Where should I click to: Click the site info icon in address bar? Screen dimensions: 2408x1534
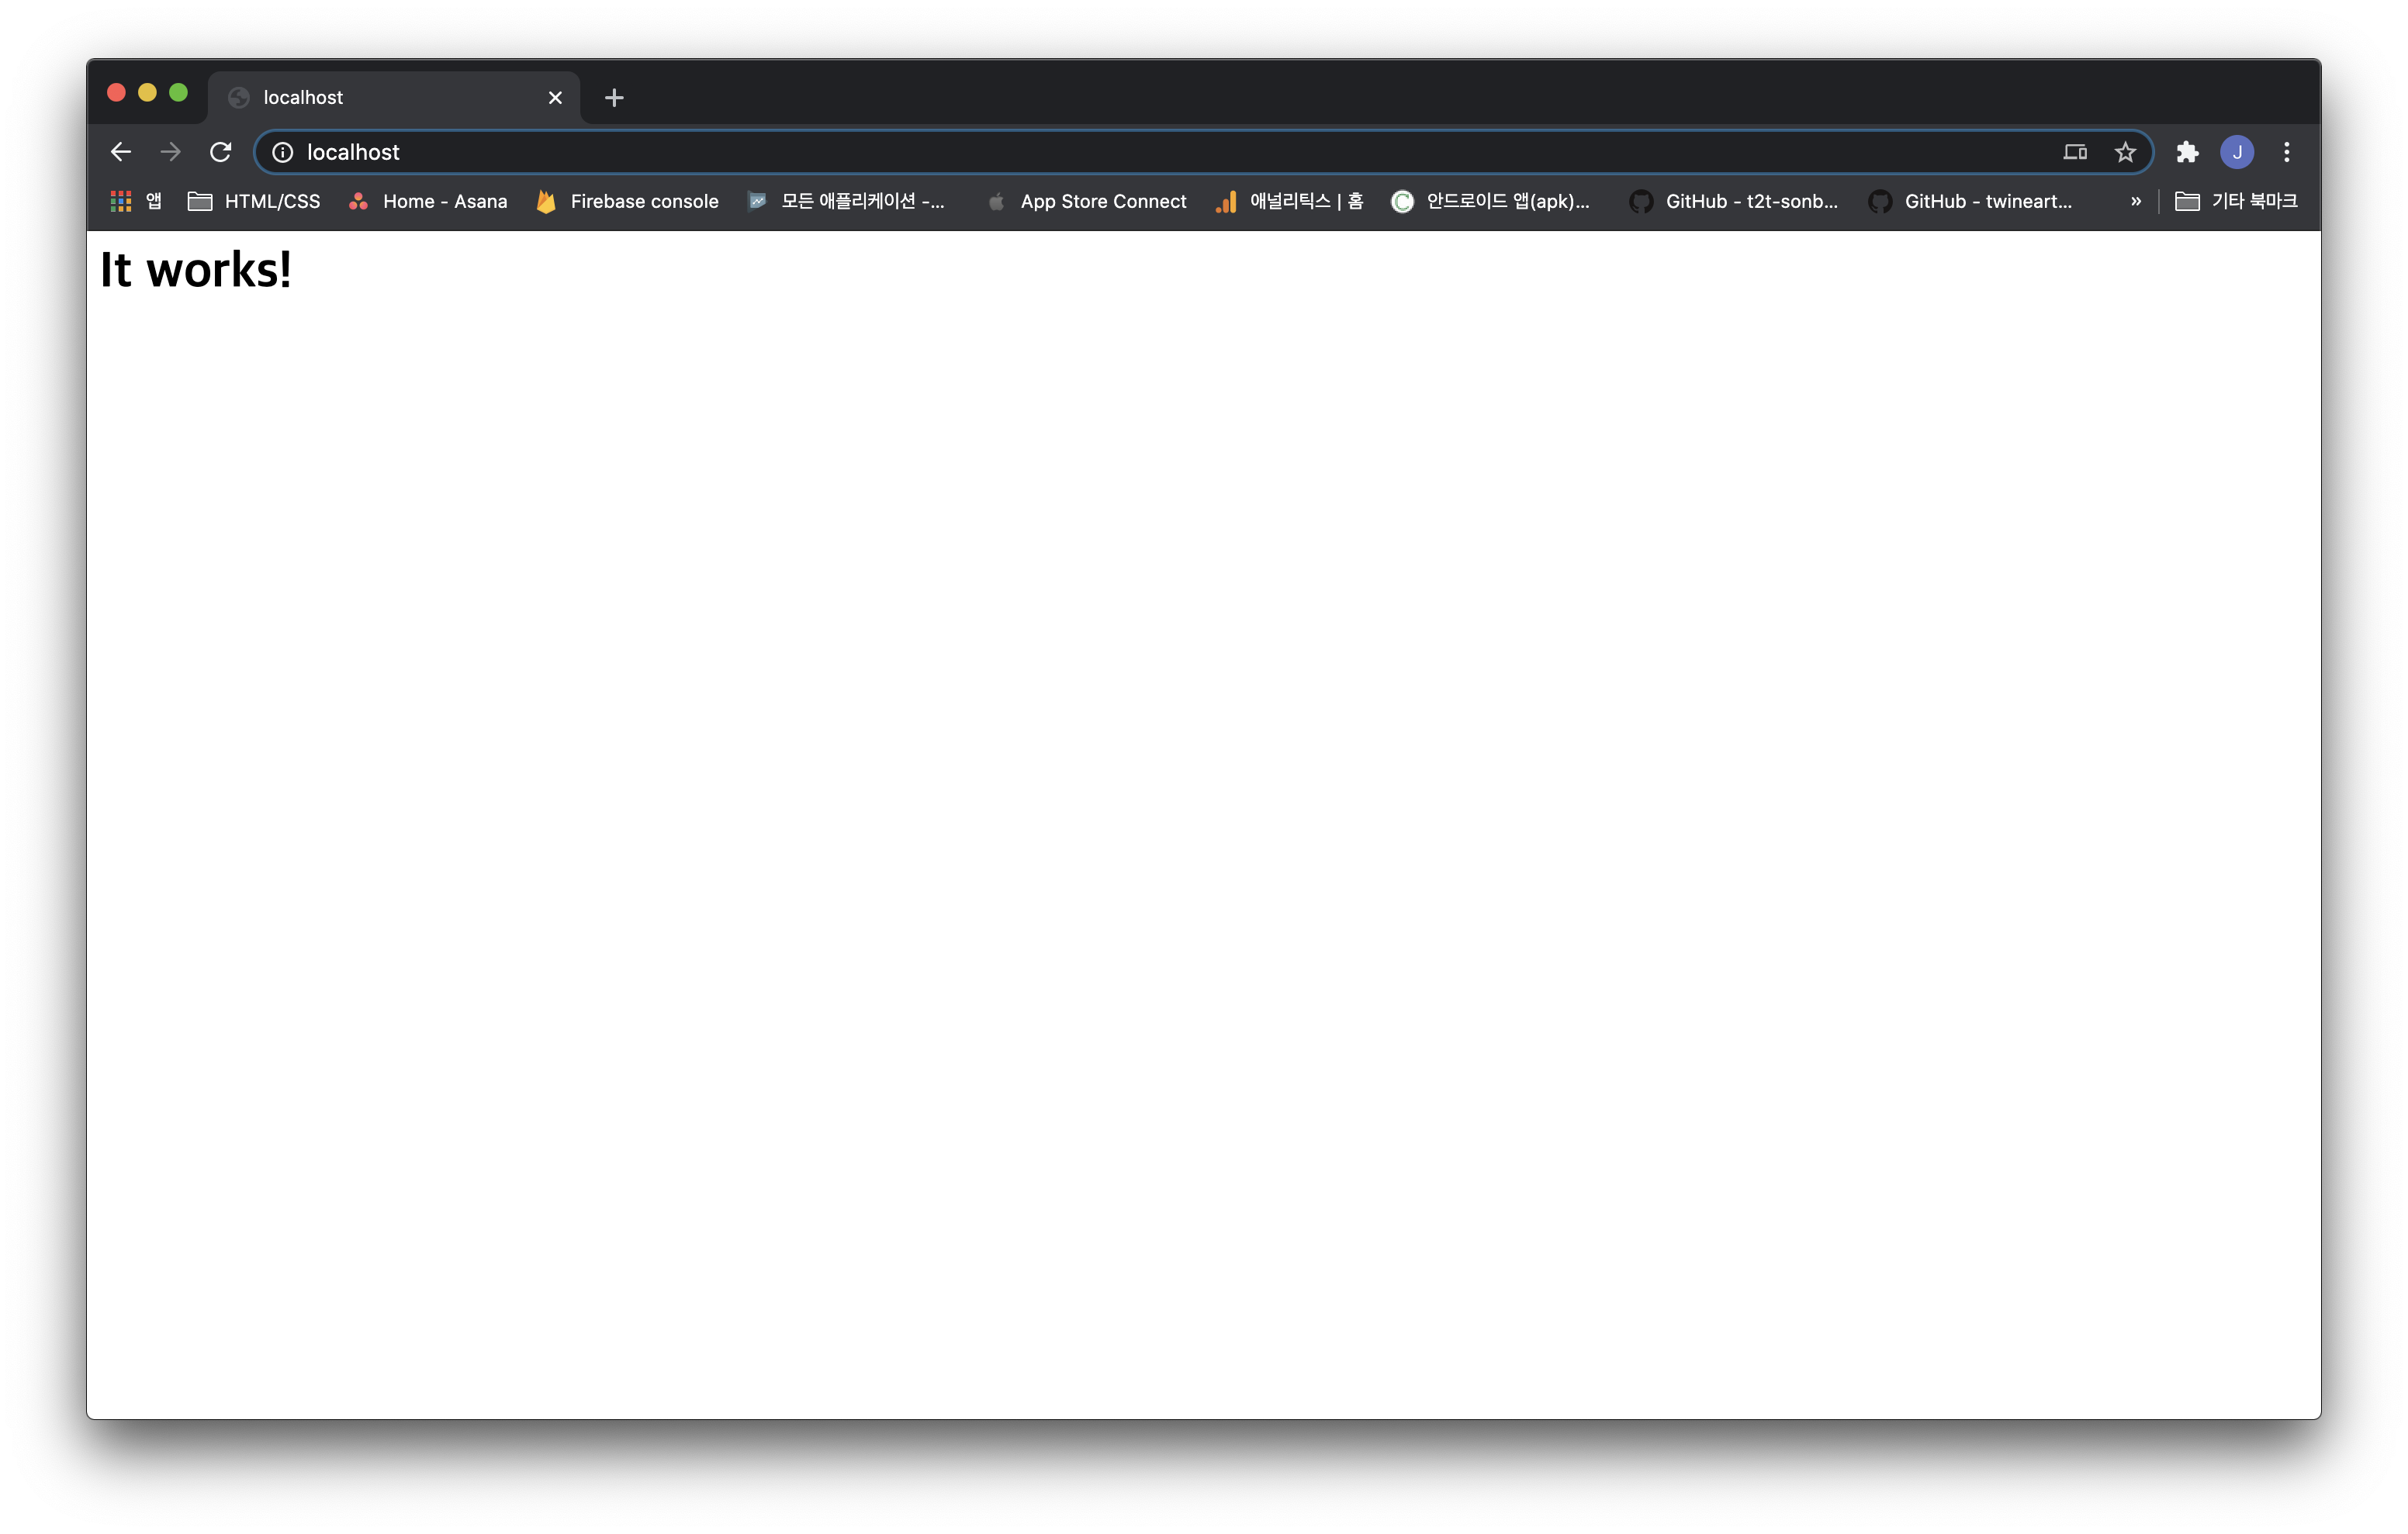(282, 152)
